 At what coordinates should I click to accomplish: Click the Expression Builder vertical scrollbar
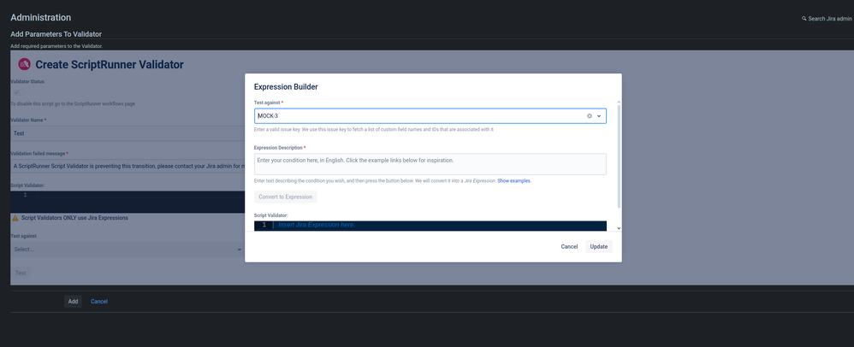coord(618,156)
